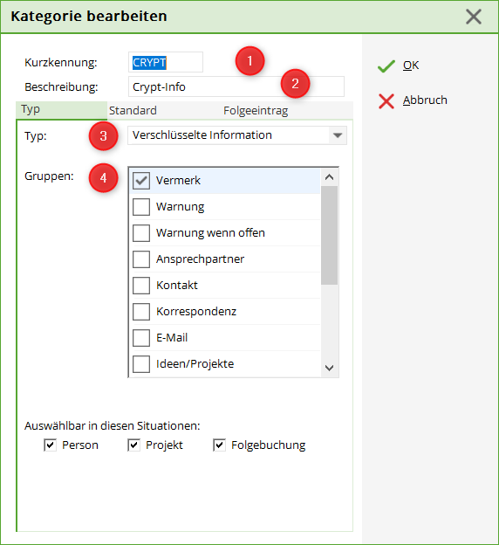Open the Typ dropdown arrow
This screenshot has width=499, height=545.
pos(338,135)
